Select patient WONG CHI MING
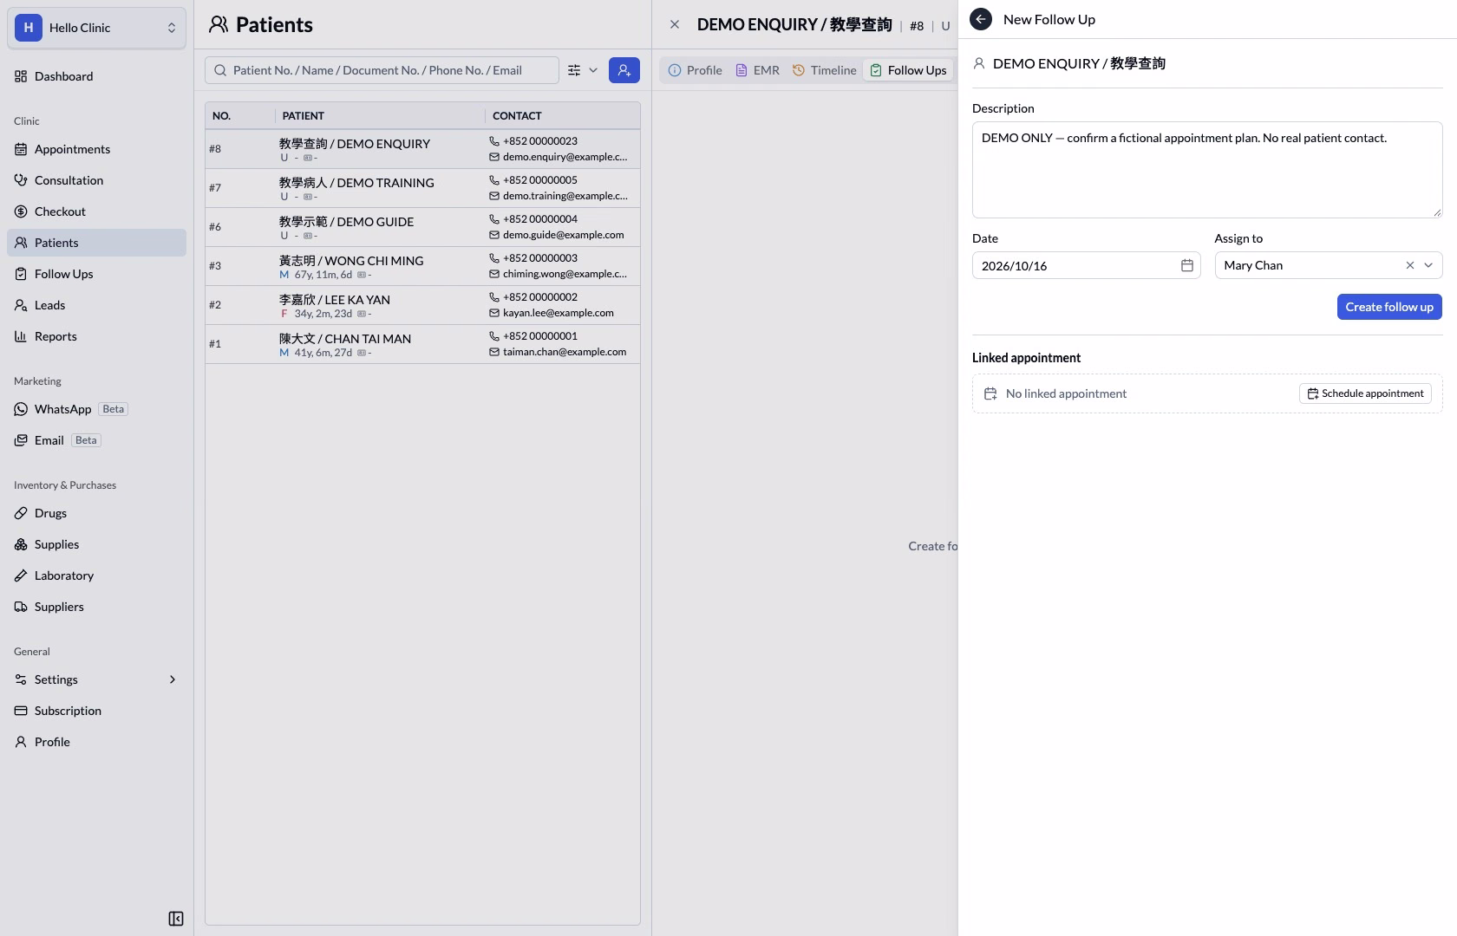Image resolution: width=1457 pixels, height=936 pixels. pyautogui.click(x=422, y=266)
